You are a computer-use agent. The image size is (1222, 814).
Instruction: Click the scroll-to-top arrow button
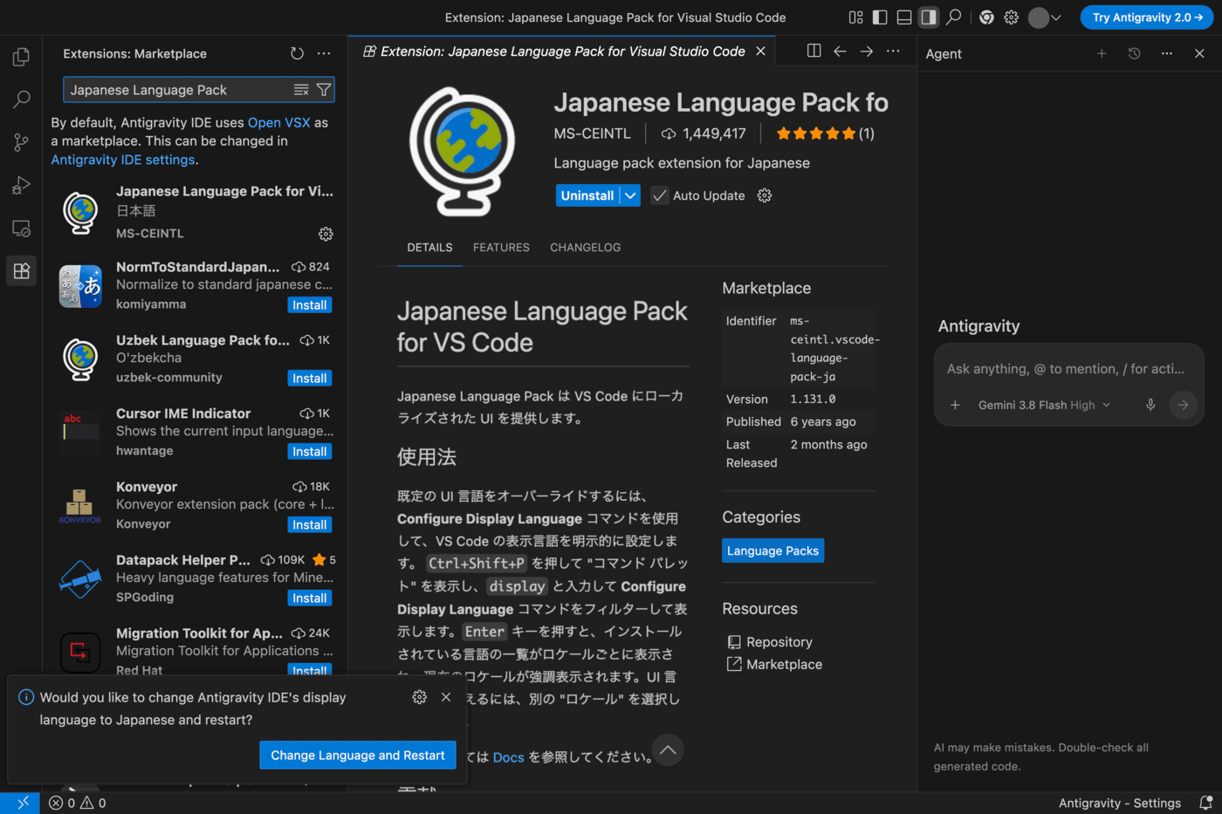[x=668, y=750]
